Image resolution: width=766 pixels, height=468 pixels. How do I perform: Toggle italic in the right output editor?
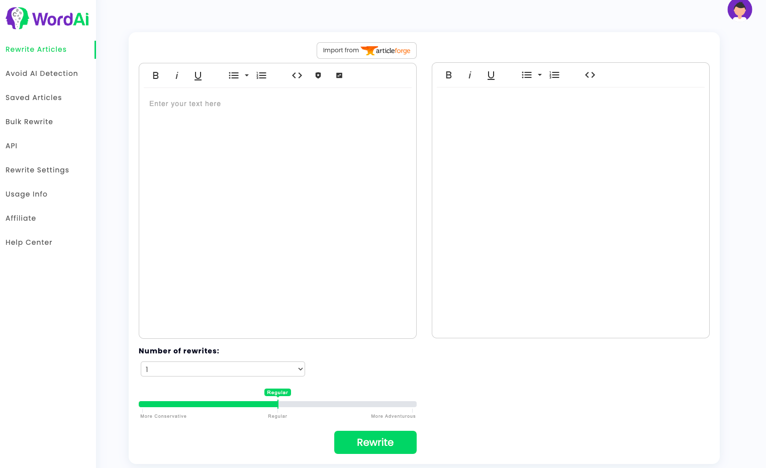(x=470, y=75)
